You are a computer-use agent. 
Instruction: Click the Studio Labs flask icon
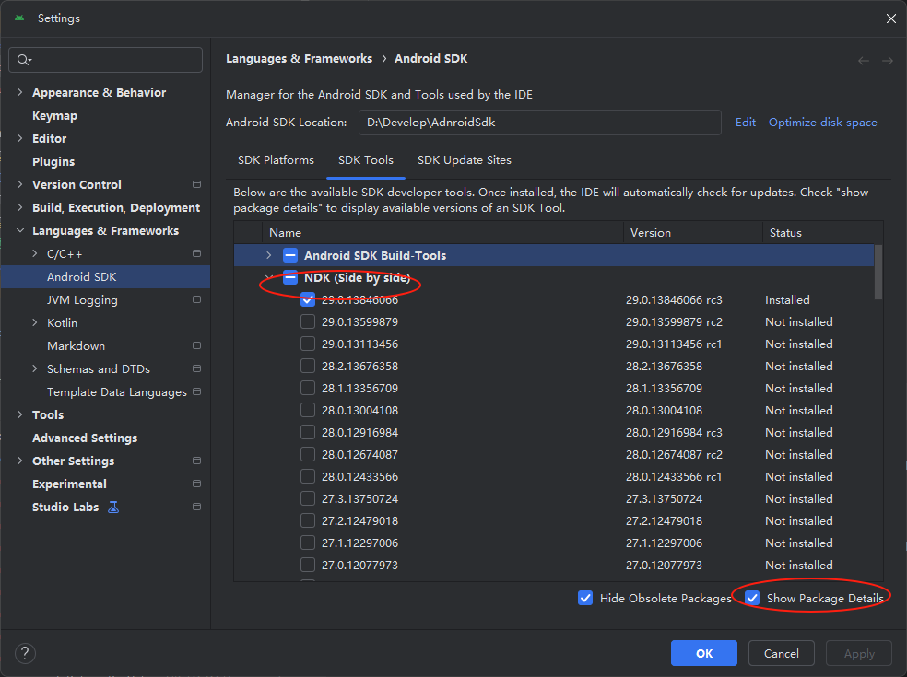[113, 507]
